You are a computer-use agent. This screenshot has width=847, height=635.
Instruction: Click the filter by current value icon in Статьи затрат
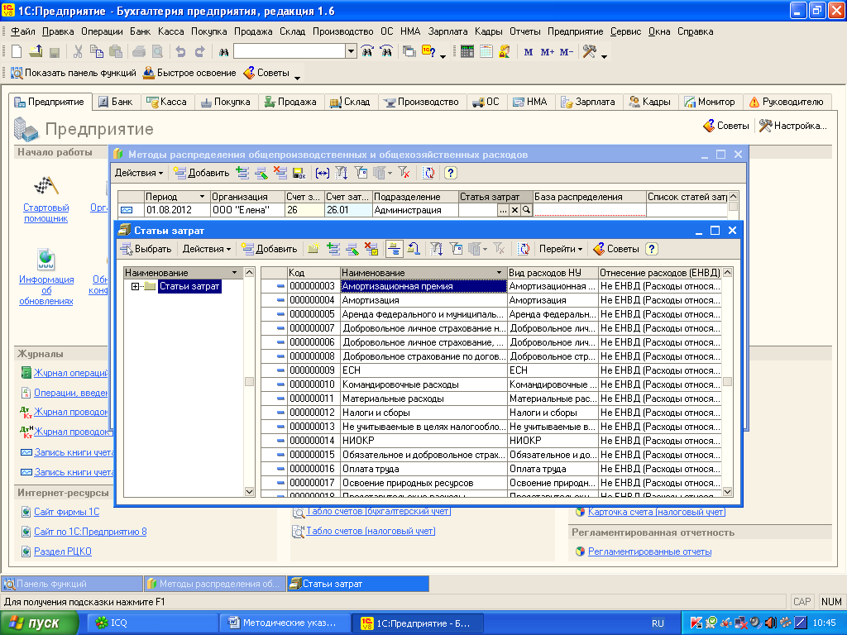pos(457,249)
